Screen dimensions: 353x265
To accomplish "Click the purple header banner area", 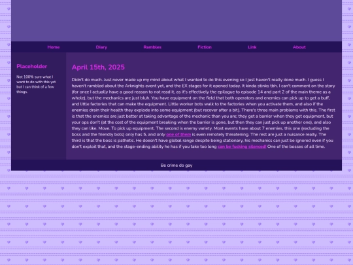I will pos(176,21).
